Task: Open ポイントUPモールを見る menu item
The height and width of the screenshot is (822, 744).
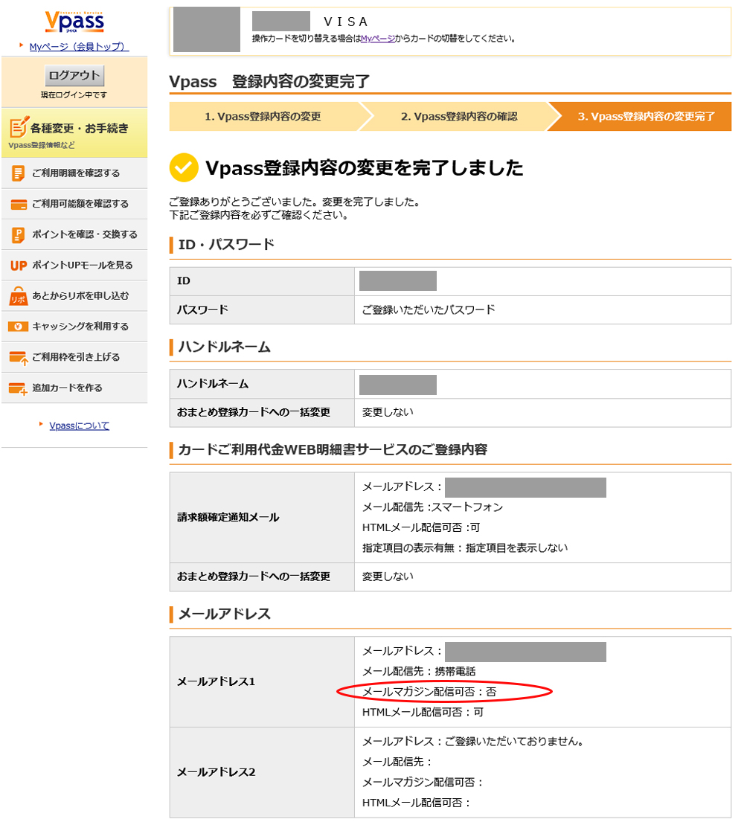Action: click(x=74, y=266)
